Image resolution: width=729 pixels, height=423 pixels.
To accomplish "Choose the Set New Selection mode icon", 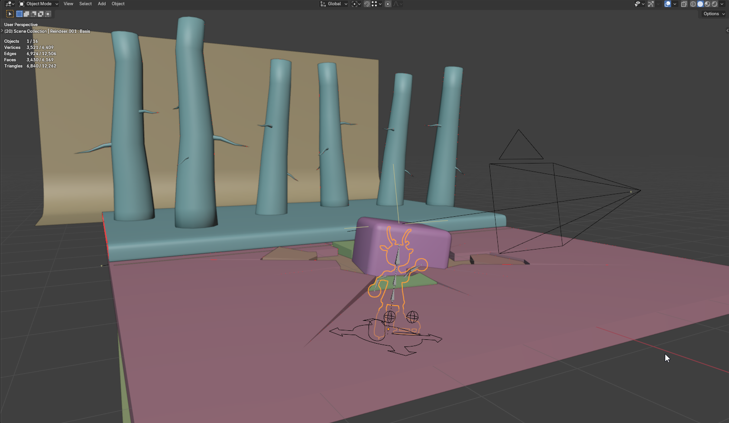I will pyautogui.click(x=19, y=14).
